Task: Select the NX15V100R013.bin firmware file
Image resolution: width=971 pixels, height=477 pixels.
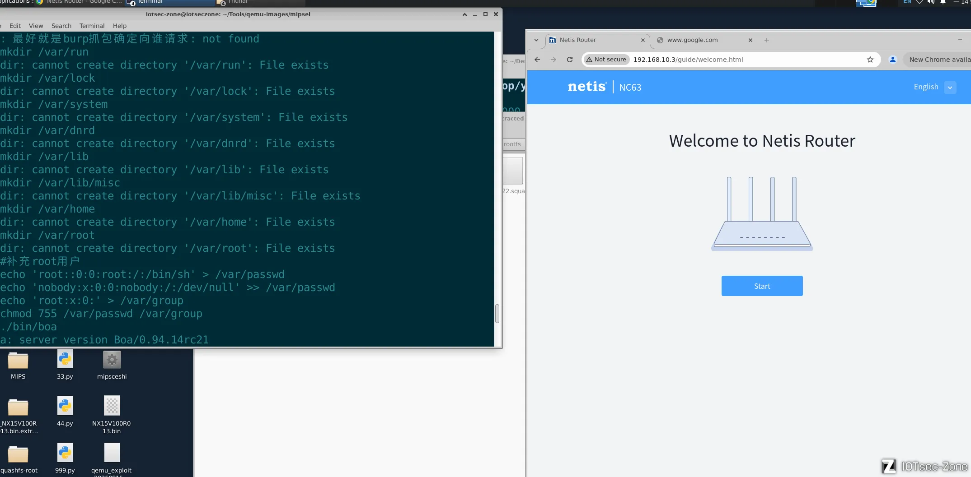Action: 112,415
